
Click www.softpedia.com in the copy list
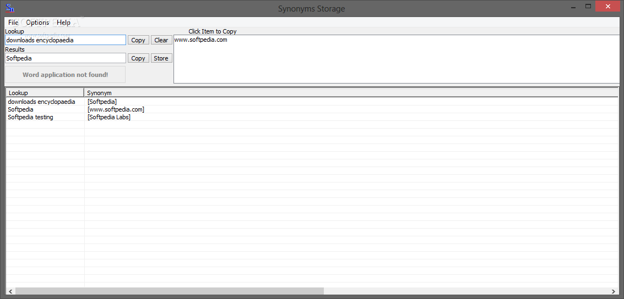coord(201,40)
